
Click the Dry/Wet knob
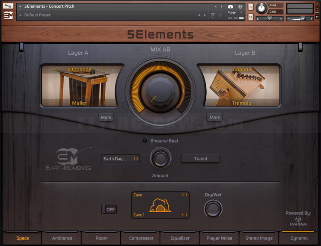tap(213, 208)
